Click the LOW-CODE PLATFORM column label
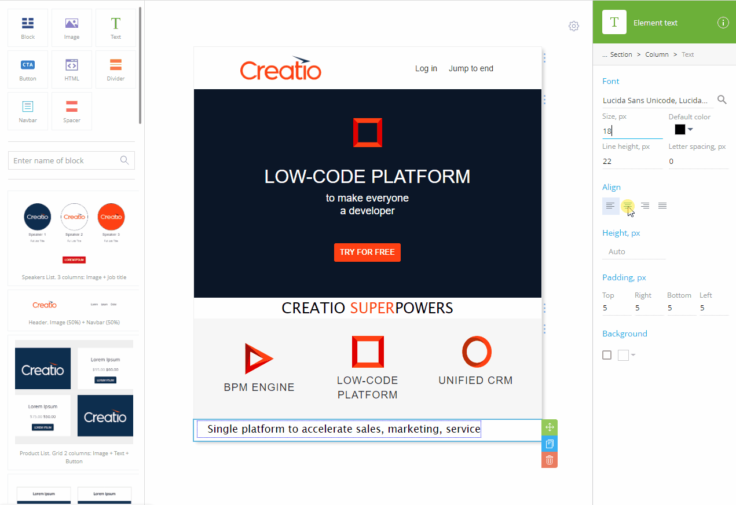 click(x=368, y=387)
